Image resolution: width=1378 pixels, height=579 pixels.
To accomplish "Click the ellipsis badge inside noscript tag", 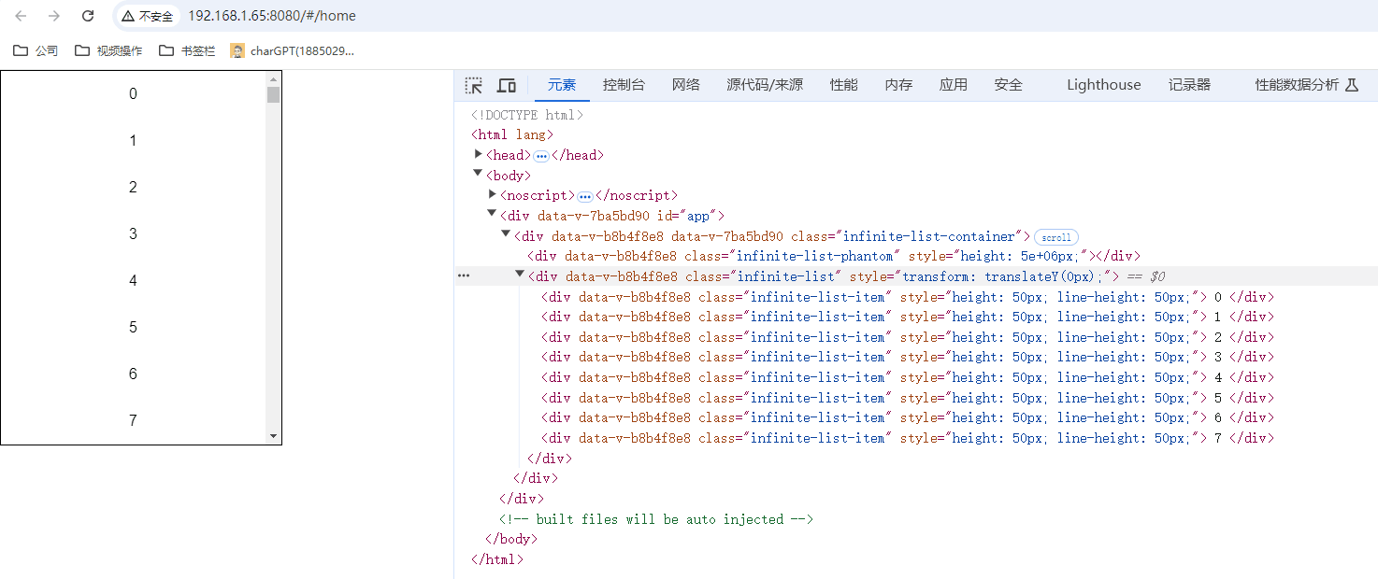I will tap(585, 196).
